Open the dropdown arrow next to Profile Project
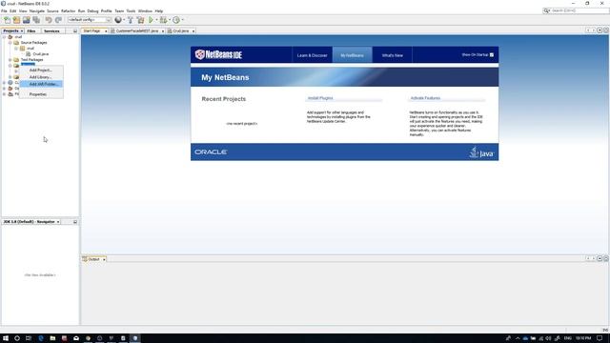Image resolution: width=610 pixels, height=343 pixels. click(182, 20)
